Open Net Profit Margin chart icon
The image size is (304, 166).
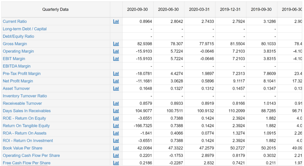click(x=116, y=81)
